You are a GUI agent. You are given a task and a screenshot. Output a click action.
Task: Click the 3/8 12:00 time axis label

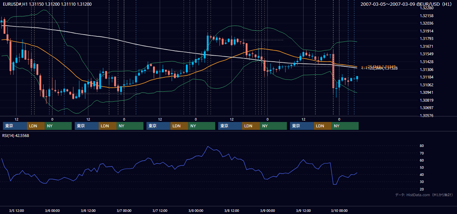click(x=232, y=210)
